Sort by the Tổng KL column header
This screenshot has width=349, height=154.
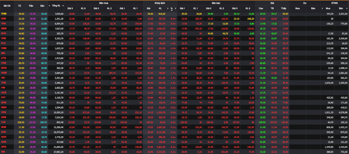[56, 5]
